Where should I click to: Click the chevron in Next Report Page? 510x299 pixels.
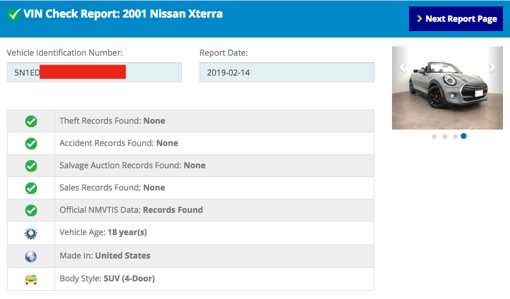pos(419,19)
